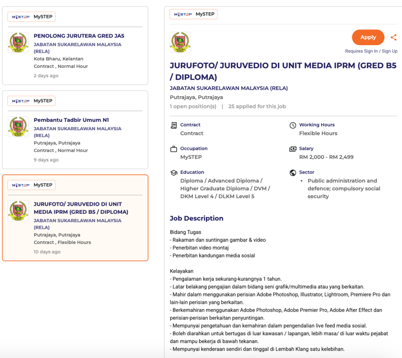
Task: Open JABATAN SUKARELAWAN MALAYSIA employer link in details
Action: pyautogui.click(x=228, y=88)
